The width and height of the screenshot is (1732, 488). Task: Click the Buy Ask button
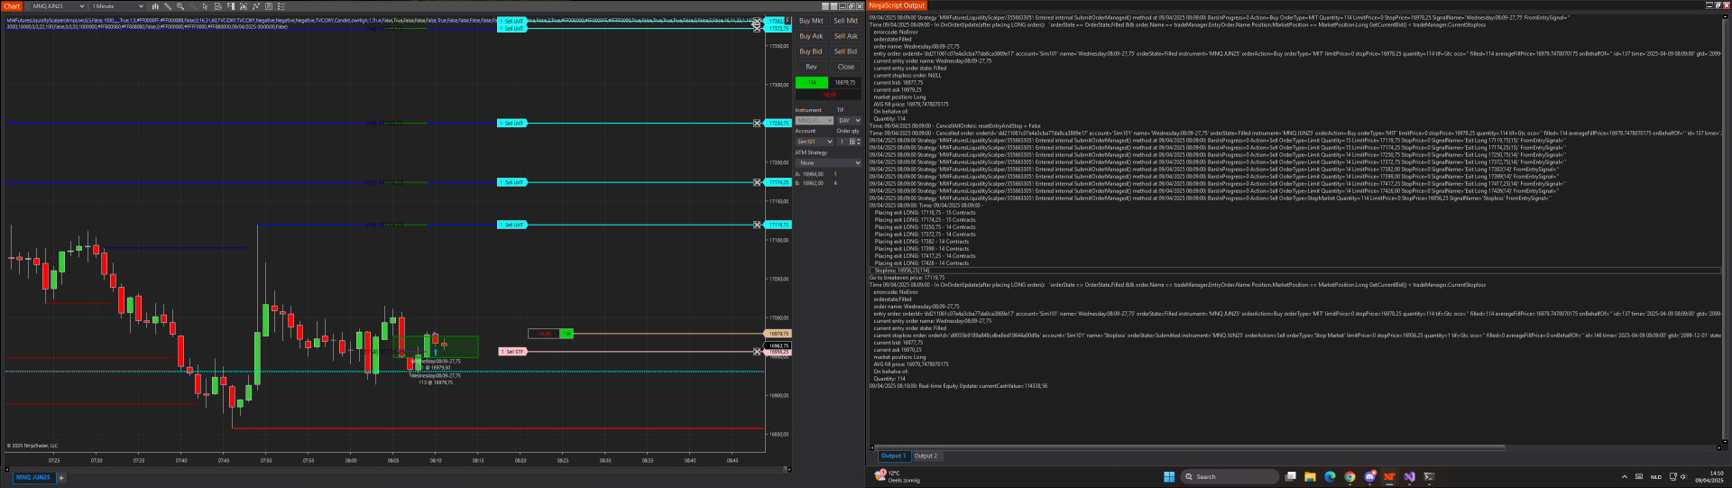[x=811, y=36]
